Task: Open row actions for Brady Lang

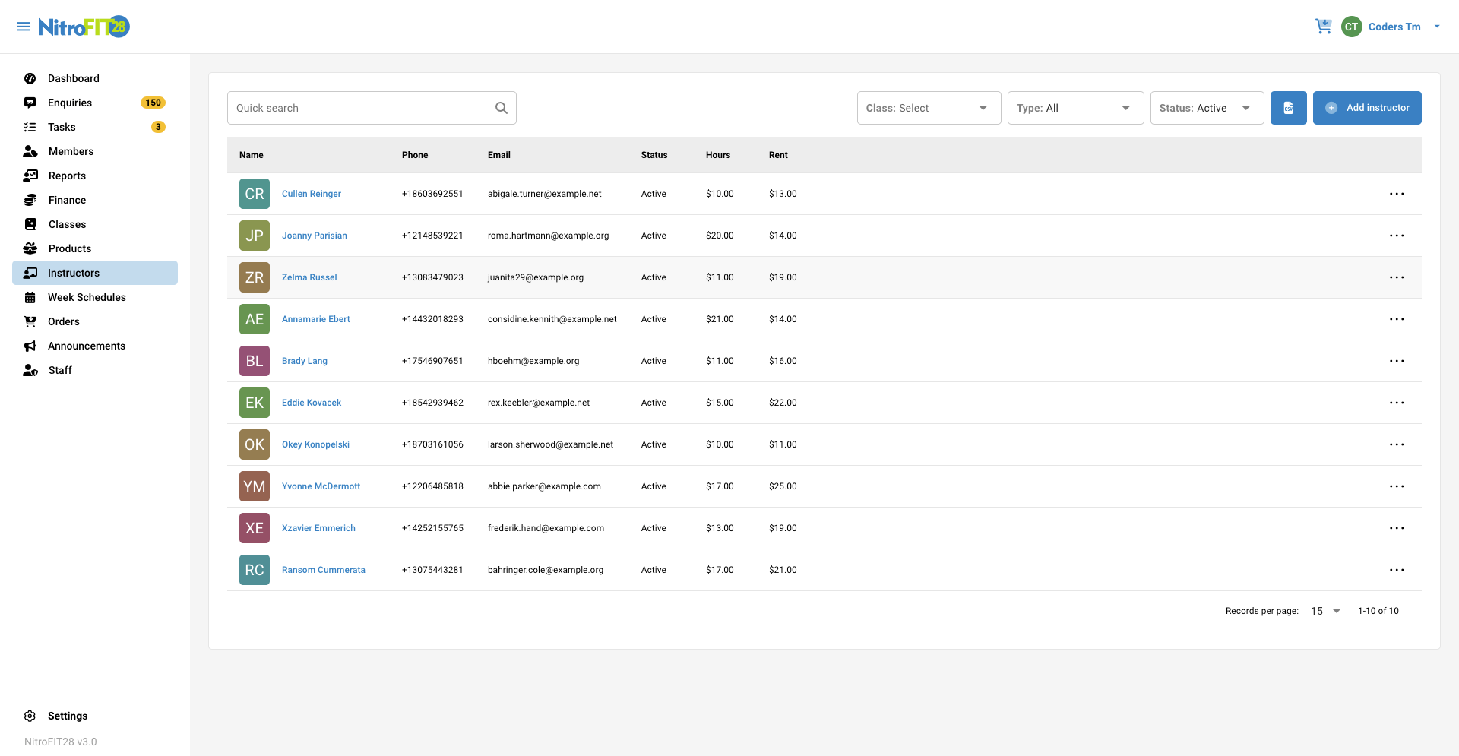Action: [x=1397, y=361]
